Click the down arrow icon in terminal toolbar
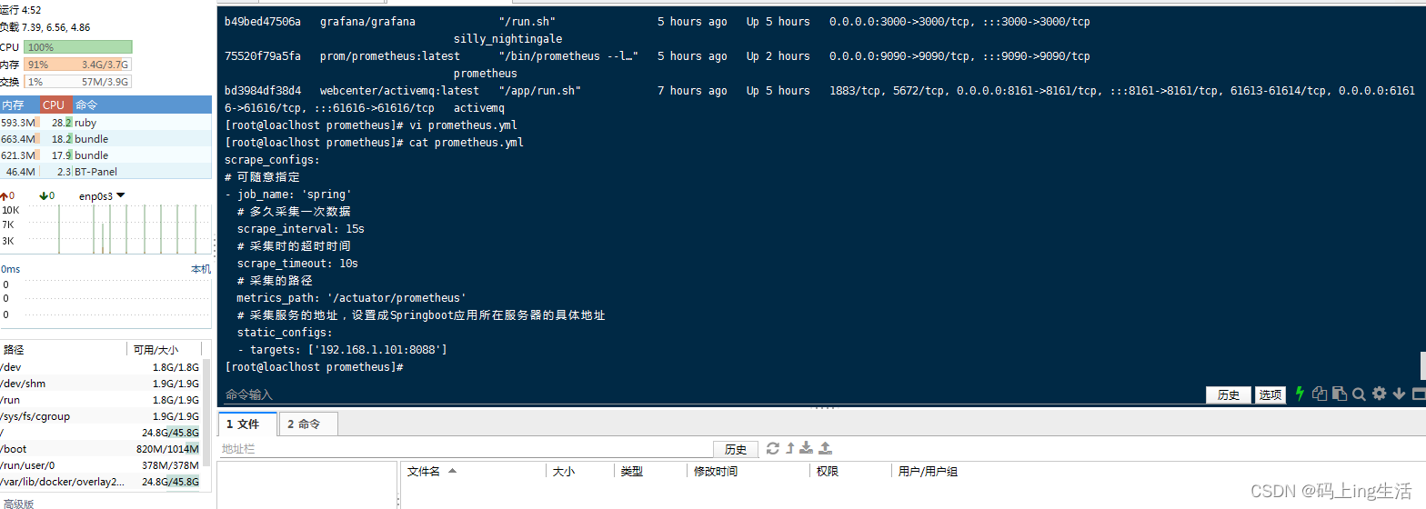Image resolution: width=1426 pixels, height=509 pixels. (x=1399, y=394)
